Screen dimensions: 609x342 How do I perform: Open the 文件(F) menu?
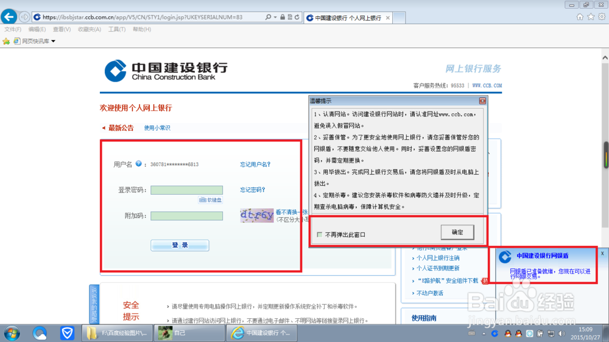click(13, 29)
